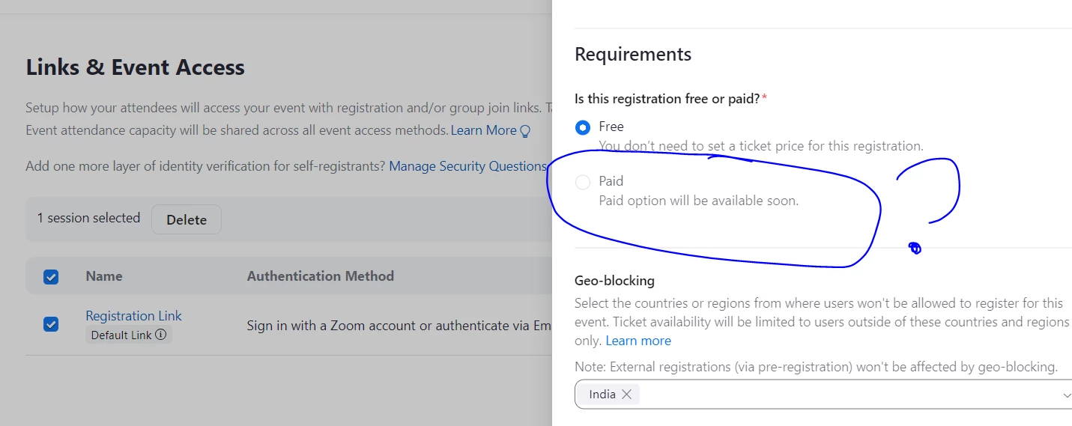Uncheck the Registration Link row checkbox
This screenshot has height=426, width=1072.
[x=51, y=324]
